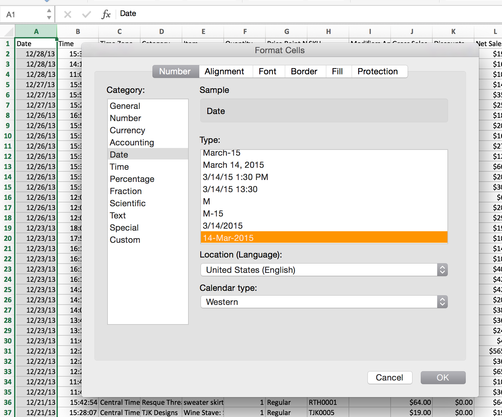Click the cancel entry X icon
This screenshot has width=502, height=417.
tap(67, 14)
